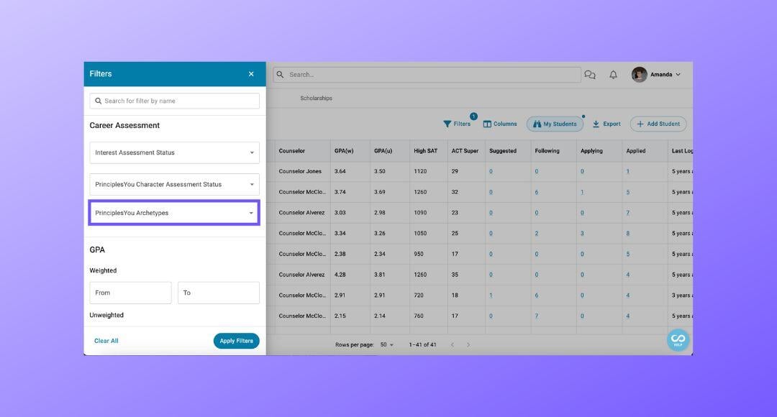Export the student list
Image resolution: width=777 pixels, height=417 pixels.
coord(606,124)
